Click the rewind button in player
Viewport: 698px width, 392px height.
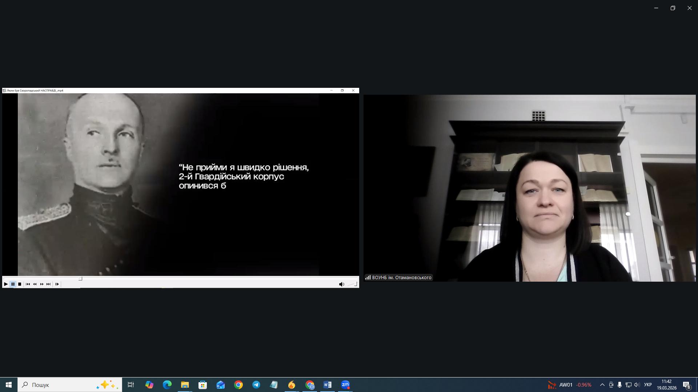click(35, 284)
